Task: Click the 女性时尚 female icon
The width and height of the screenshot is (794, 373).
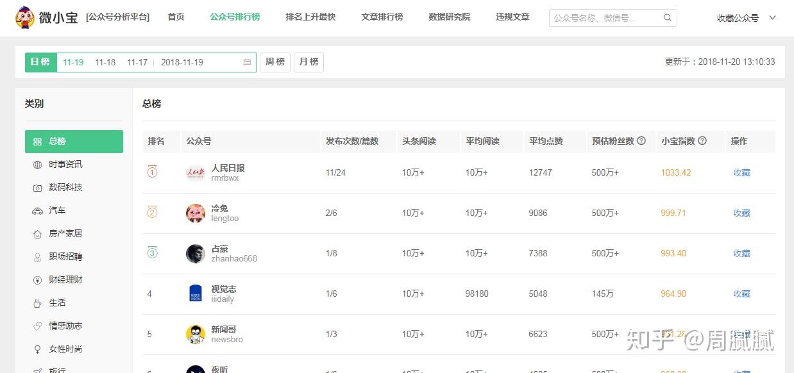Action: [x=37, y=349]
